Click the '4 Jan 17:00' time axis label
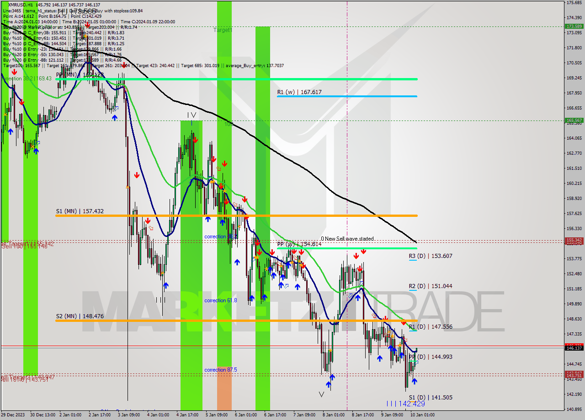Viewport: 585px width, 420px height. 188,415
